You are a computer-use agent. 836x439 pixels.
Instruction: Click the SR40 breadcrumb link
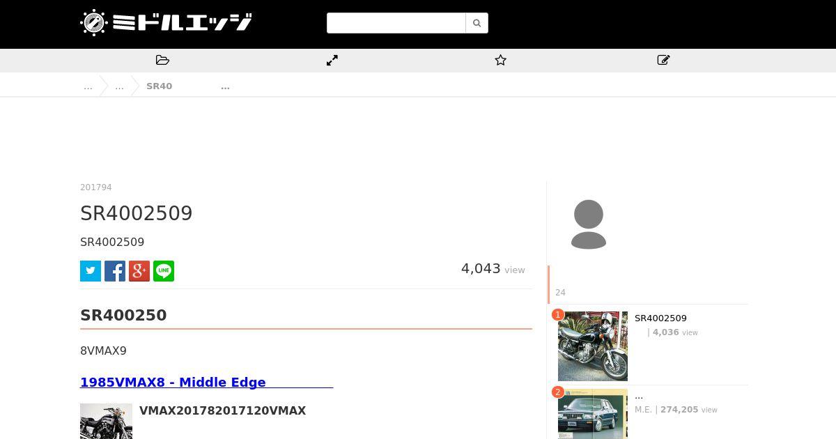pyautogui.click(x=159, y=86)
